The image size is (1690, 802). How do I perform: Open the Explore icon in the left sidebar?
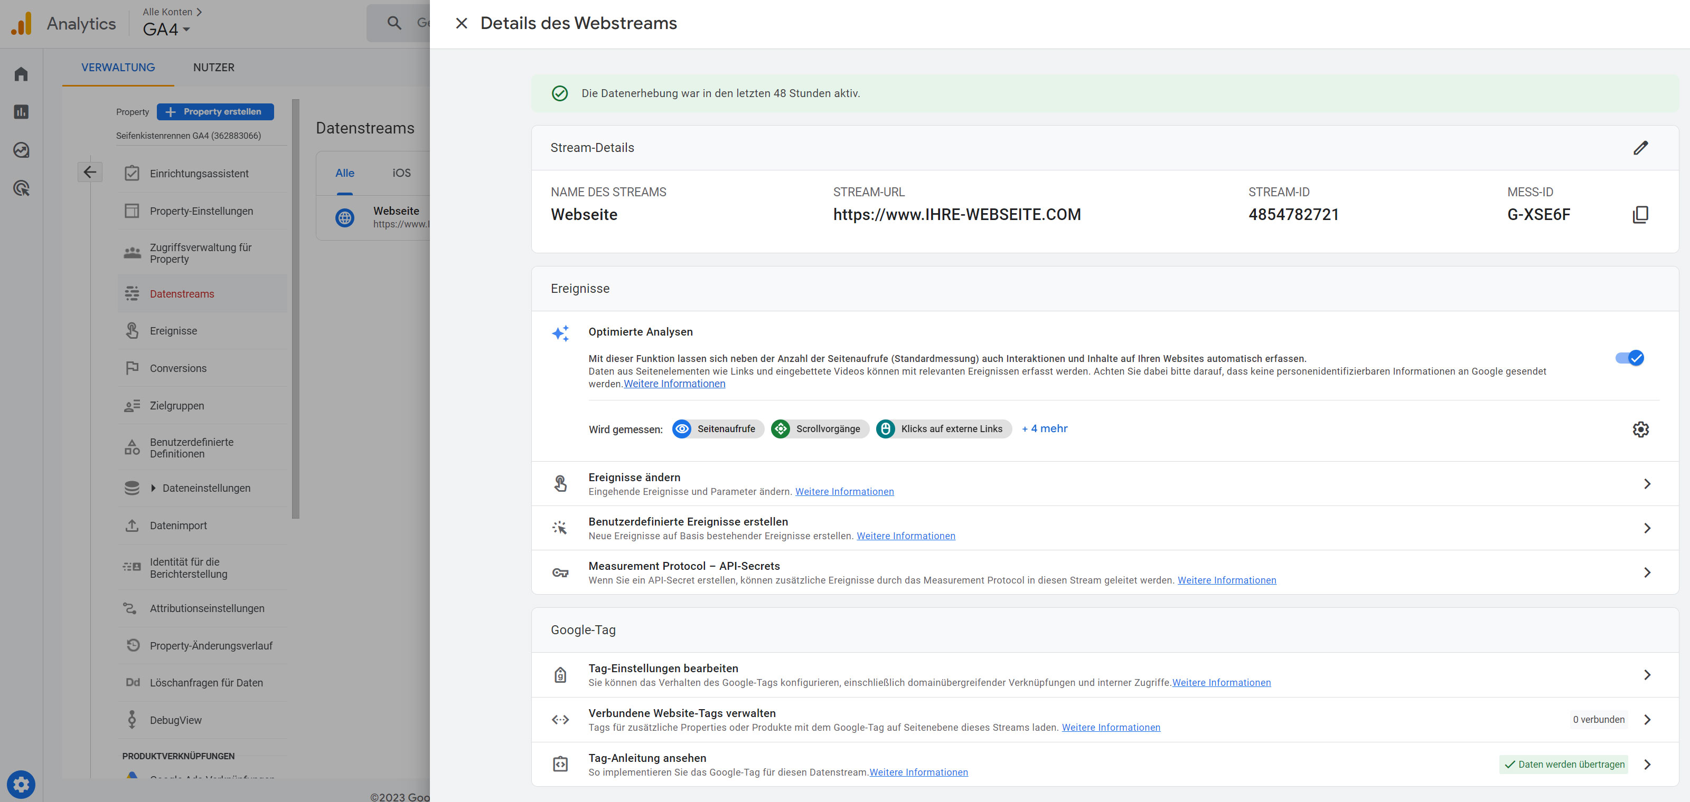21,150
